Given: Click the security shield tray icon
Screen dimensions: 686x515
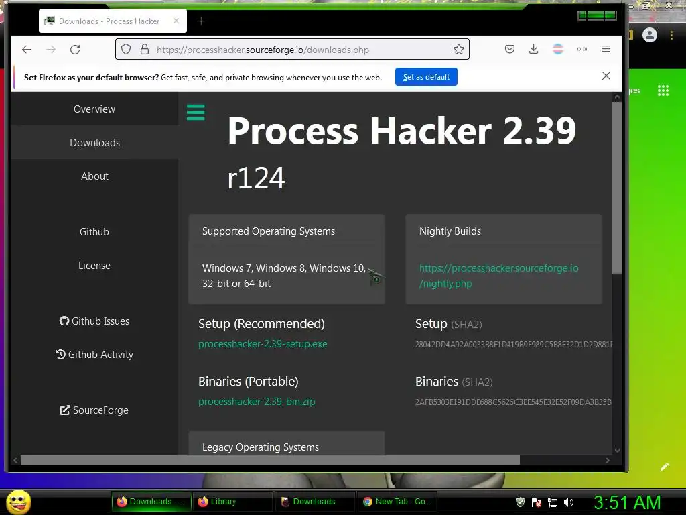Looking at the screenshot, I should (520, 502).
